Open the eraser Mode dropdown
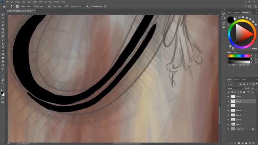The width and height of the screenshot is (258, 145). tap(29, 6)
